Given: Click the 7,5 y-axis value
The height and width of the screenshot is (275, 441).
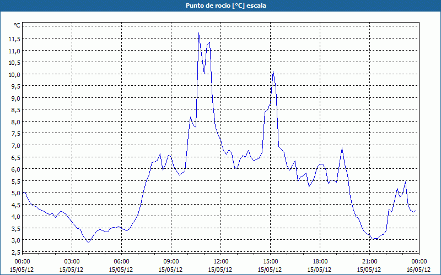Looking at the screenshot, I should tap(16, 134).
